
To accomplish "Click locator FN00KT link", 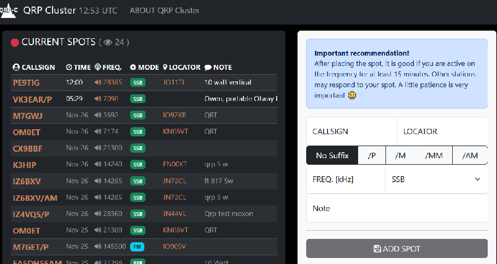I will point(175,164).
